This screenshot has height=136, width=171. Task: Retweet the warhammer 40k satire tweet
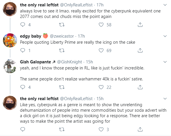pos(62,87)
